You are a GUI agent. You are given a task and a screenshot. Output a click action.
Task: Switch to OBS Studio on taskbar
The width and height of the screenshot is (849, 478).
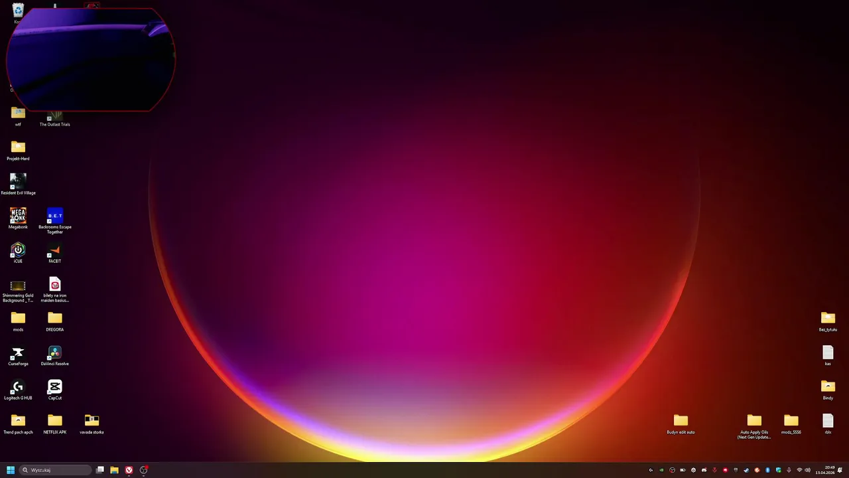[143, 470]
